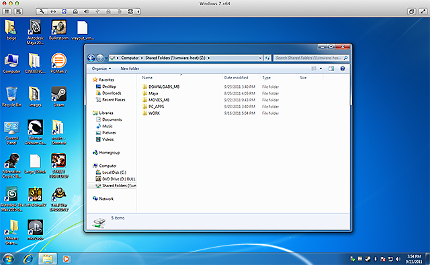Select the Batman Arkham Asylum icon
430x265 pixels.
(x=36, y=132)
